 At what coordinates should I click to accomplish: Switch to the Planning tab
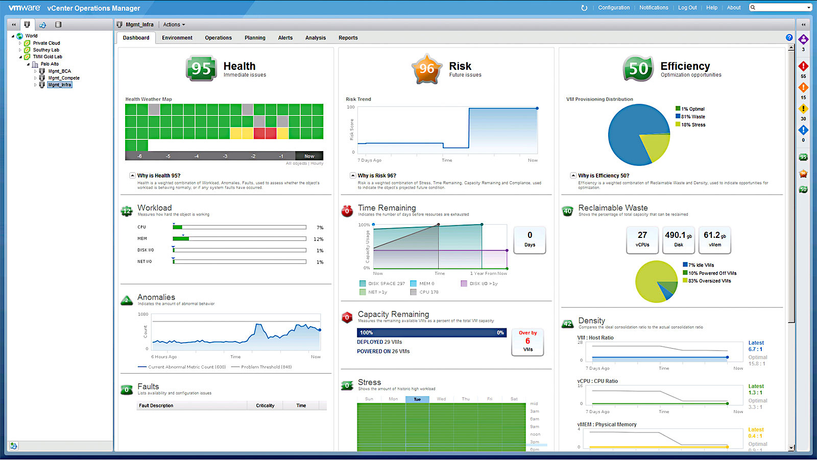[255, 38]
